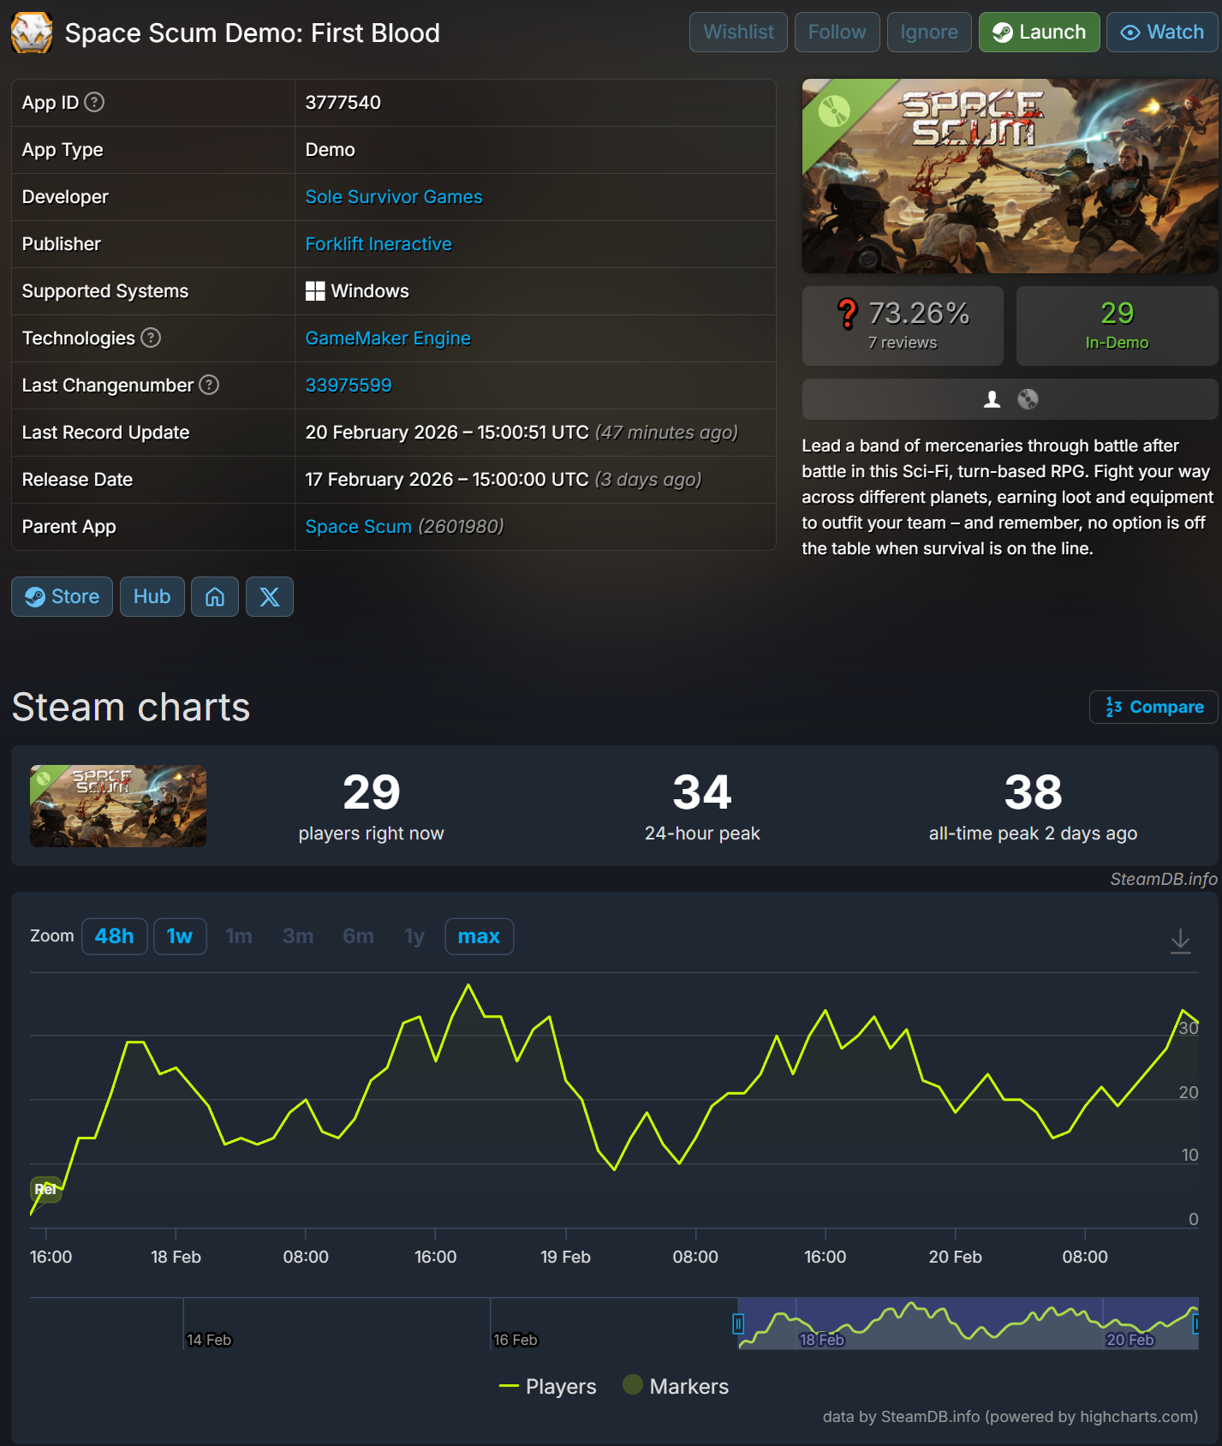The height and width of the screenshot is (1446, 1222).
Task: Select the 48h zoom range
Action: [x=115, y=936]
